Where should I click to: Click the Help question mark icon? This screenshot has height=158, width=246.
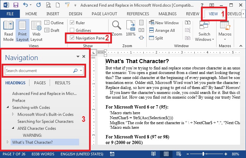(202, 5)
